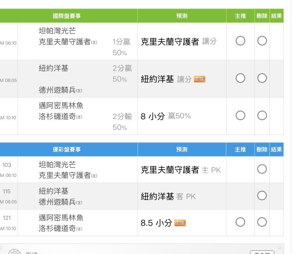The width and height of the screenshot is (295, 254).
Task: Click orange 主推 badge beside 紐約洋基 讓分
Action: (x=200, y=80)
